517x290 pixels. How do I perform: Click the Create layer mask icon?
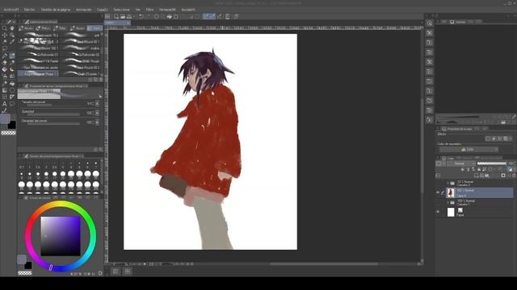(x=503, y=176)
